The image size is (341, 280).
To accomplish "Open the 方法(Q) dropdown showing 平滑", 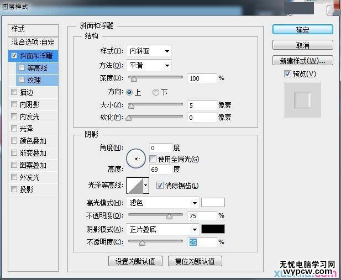I will pyautogui.click(x=149, y=65).
